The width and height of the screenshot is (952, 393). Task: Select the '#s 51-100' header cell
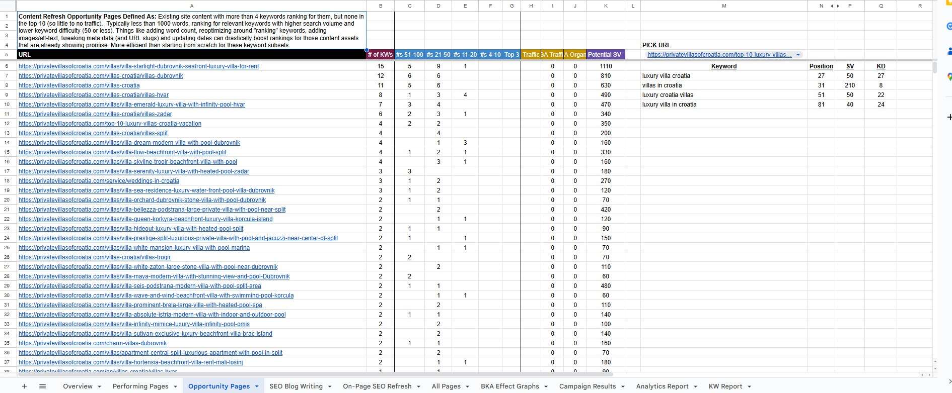pos(409,55)
